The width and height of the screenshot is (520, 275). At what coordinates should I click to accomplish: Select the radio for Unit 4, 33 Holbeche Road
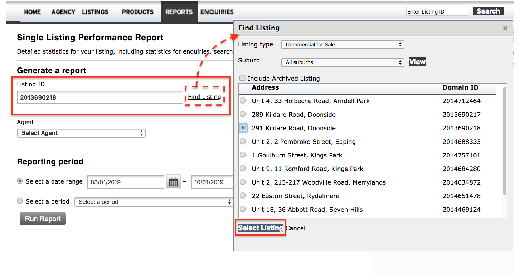[x=243, y=101]
